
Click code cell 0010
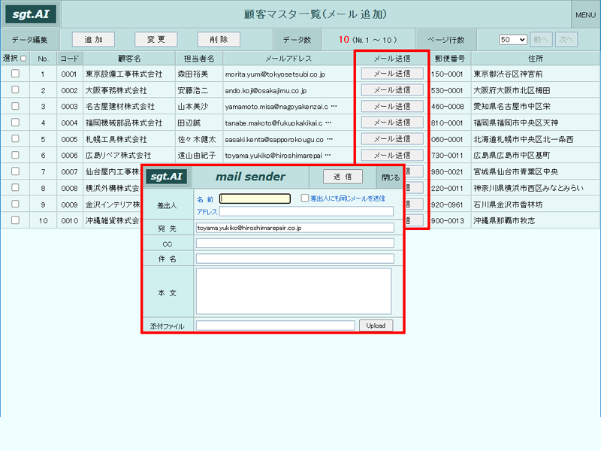pos(69,221)
